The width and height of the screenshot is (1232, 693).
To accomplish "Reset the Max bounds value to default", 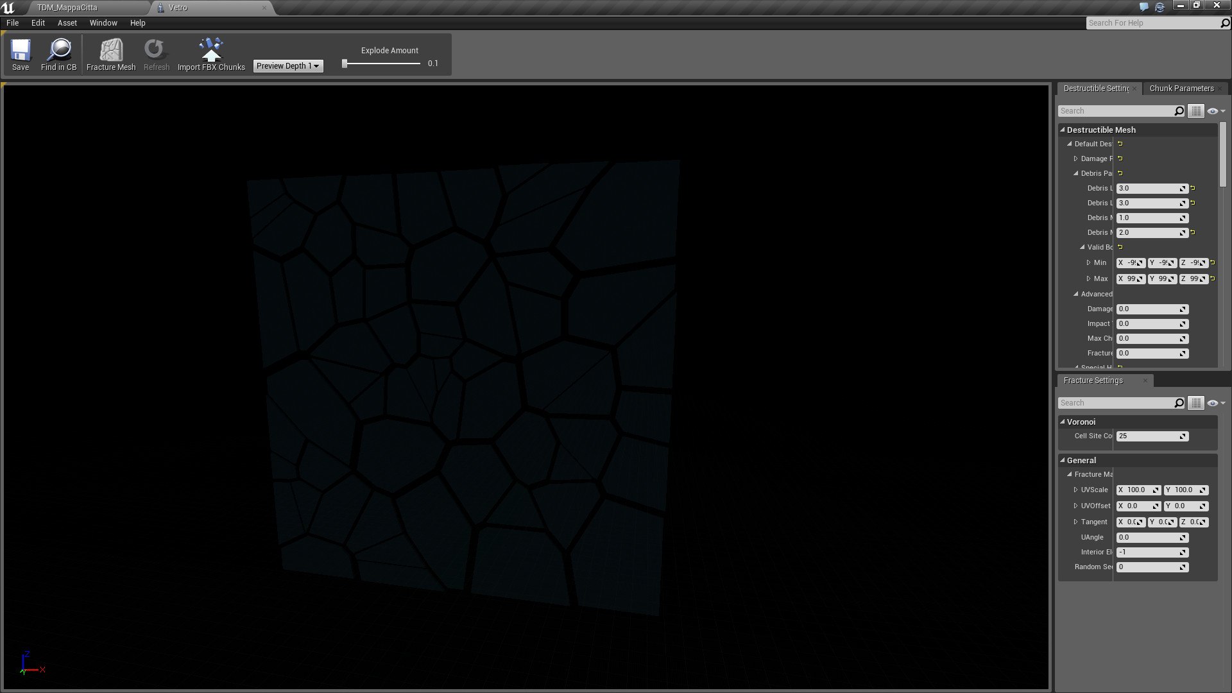I will [x=1212, y=278].
